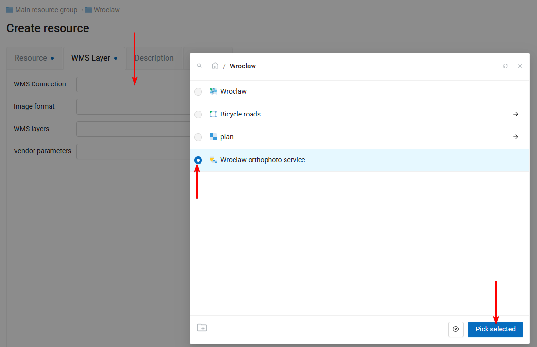537x347 pixels.
Task: Open Bicycle roads using its arrow
Action: [x=516, y=114]
